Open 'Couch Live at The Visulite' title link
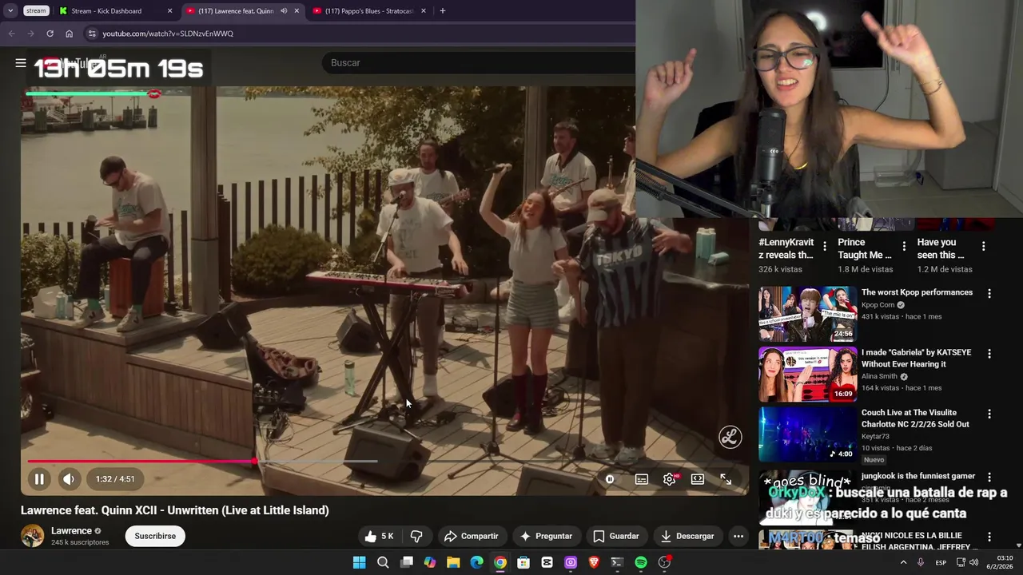Image resolution: width=1023 pixels, height=575 pixels. [915, 418]
